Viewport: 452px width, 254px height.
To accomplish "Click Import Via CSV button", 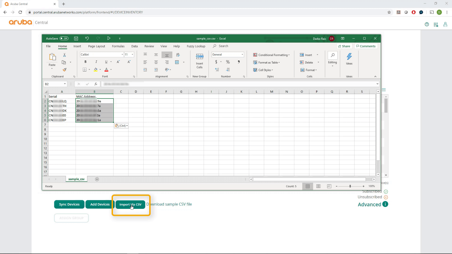I will (130, 205).
